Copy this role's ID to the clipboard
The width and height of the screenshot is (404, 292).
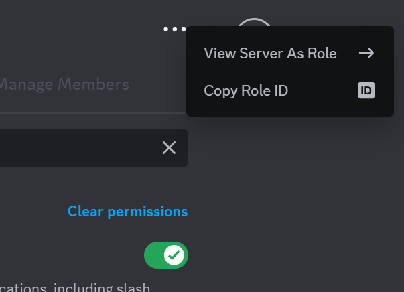[x=246, y=90]
